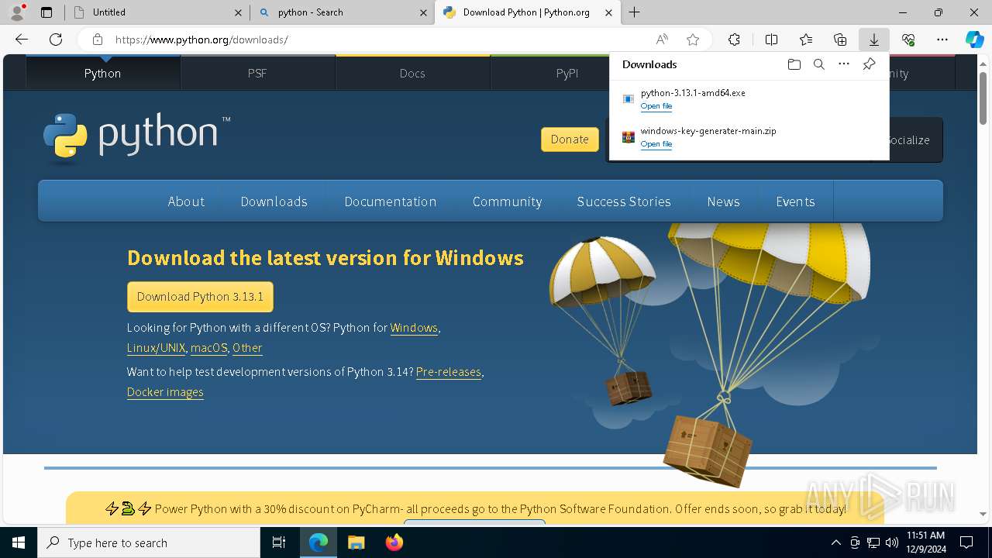Open the Docker images link

pyautogui.click(x=165, y=392)
